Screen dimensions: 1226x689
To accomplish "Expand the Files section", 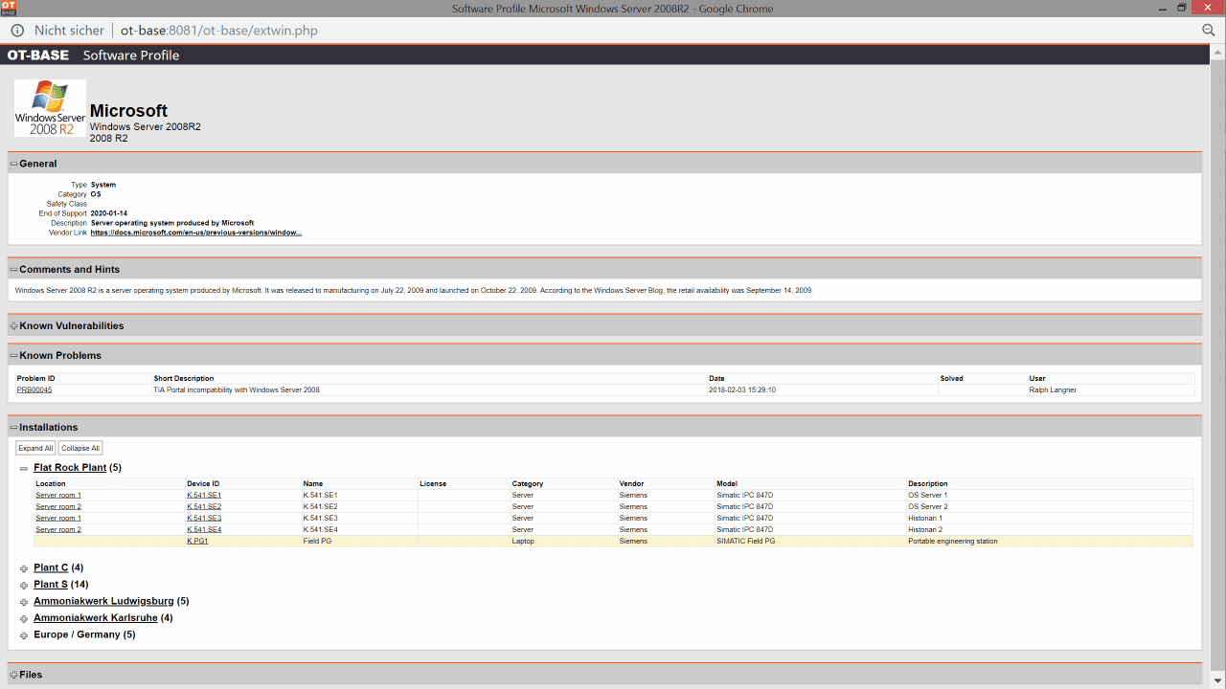I will coord(14,675).
